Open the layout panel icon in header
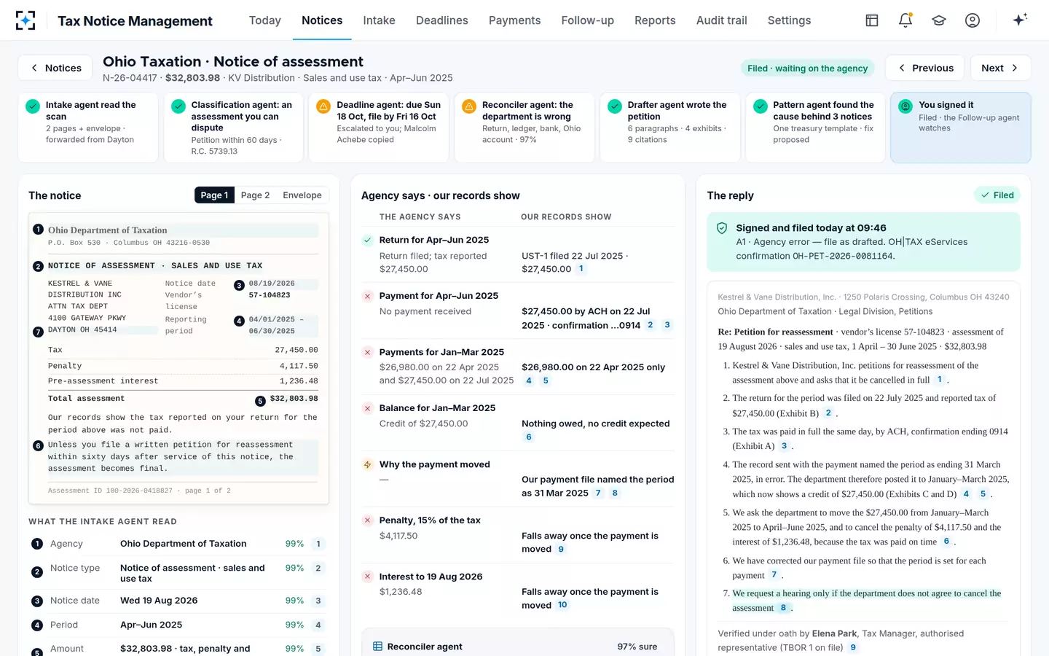This screenshot has width=1049, height=656. click(872, 20)
